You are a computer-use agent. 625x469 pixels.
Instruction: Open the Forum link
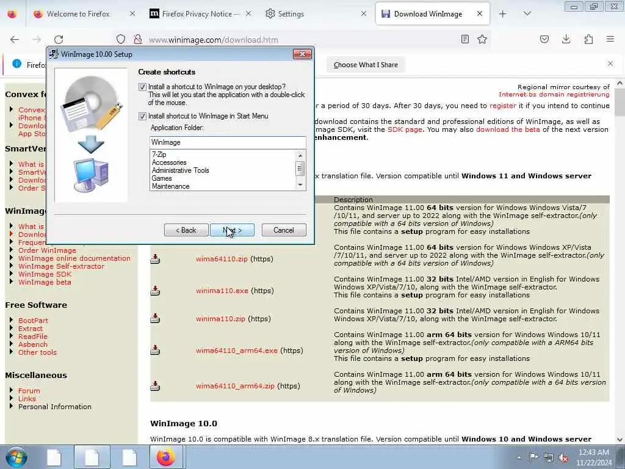(x=29, y=391)
